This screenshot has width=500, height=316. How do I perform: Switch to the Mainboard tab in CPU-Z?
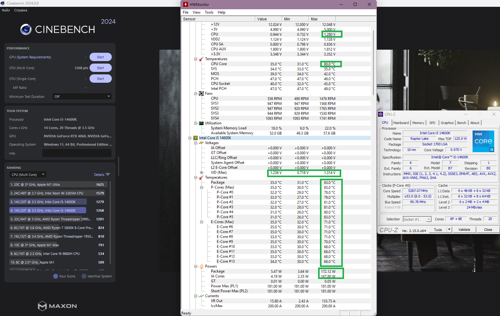(x=401, y=123)
